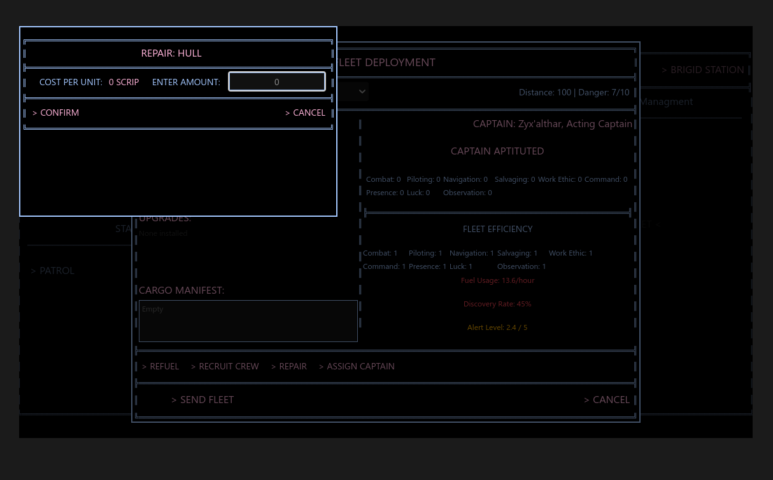Click the Discovery Rate 45% text

tap(497, 304)
